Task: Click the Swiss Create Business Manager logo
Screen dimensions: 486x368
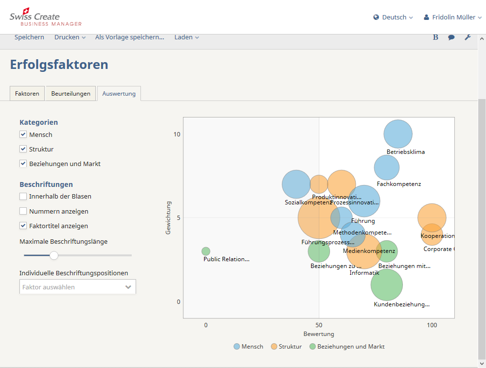Action: [x=46, y=17]
